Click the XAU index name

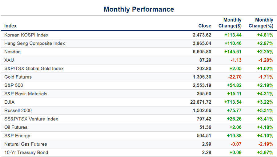tap(9, 60)
